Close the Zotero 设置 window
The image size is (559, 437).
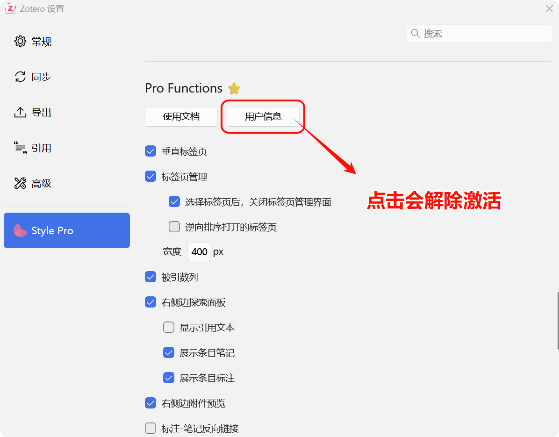(x=549, y=8)
